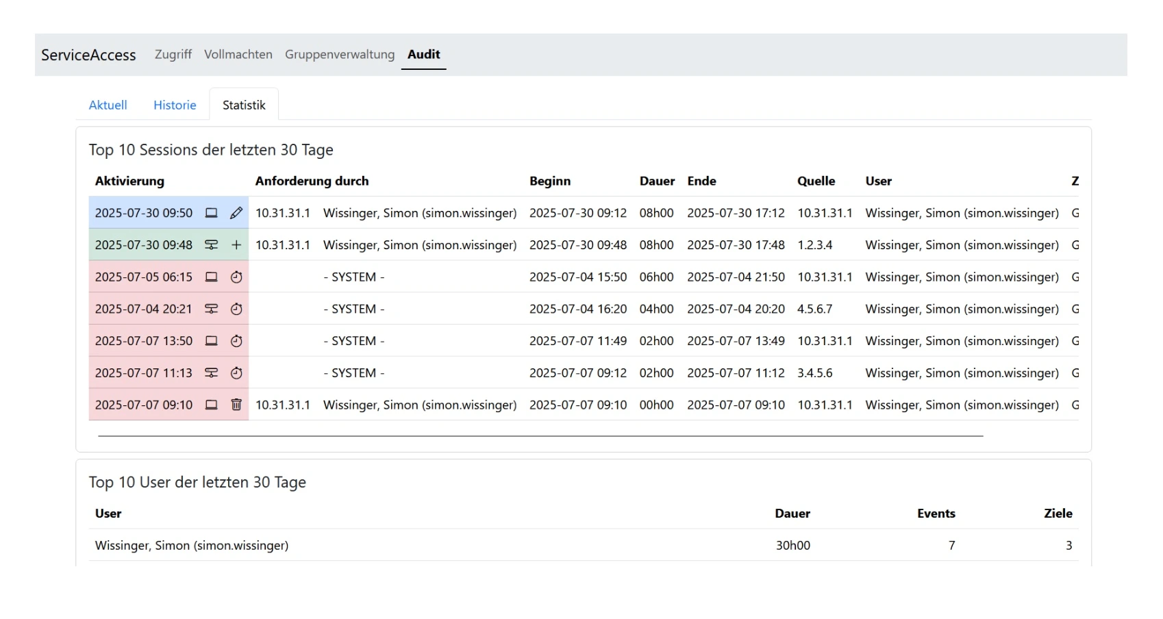The width and height of the screenshot is (1163, 619).
Task: Click network icon in 2025-07-04 20:21 row
Action: 212,309
